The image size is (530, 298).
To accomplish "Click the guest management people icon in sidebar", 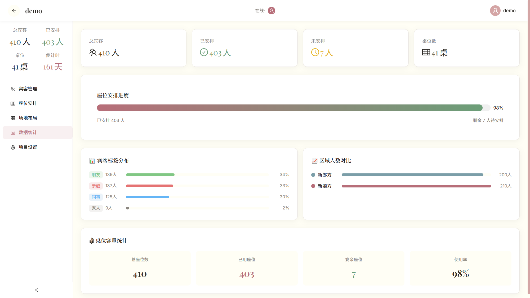I will tap(13, 89).
